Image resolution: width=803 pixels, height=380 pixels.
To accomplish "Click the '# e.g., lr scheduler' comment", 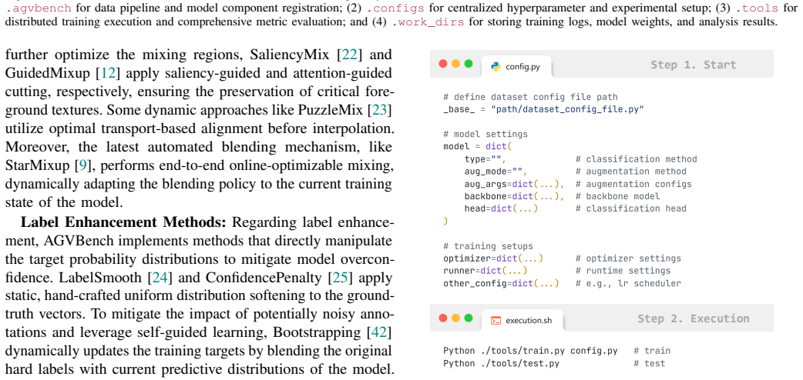I will click(628, 283).
